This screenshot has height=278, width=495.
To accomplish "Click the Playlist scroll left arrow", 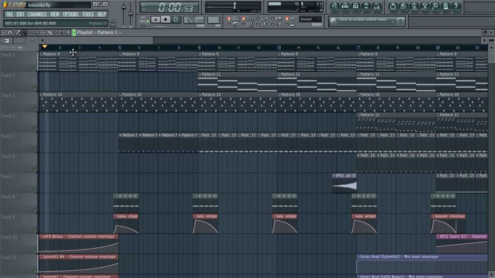I will pos(43,41).
